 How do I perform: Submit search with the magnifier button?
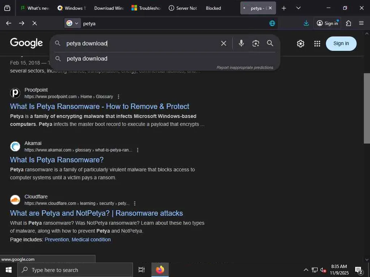pos(270,43)
